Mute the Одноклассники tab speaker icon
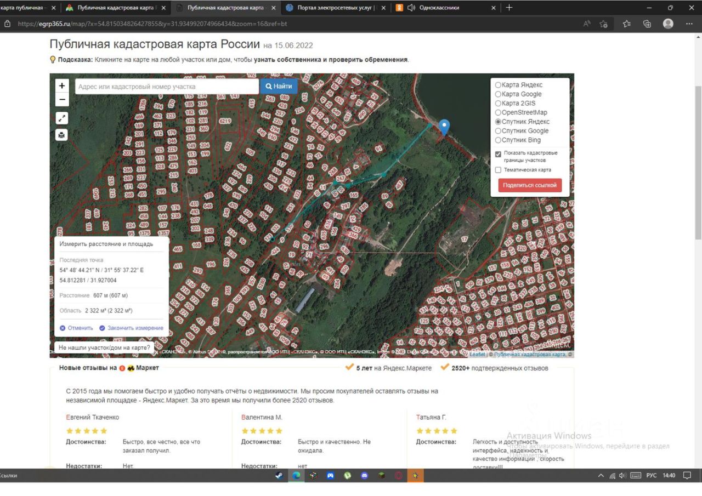 (x=411, y=8)
